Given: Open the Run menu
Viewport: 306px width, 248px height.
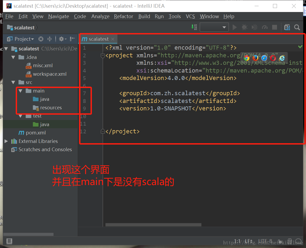Looking at the screenshot, I should (x=159, y=17).
